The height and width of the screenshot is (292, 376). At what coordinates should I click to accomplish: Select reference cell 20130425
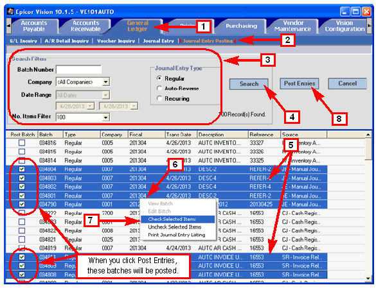(261, 204)
